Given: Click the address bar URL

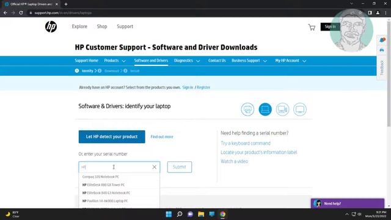Looking at the screenshot, I should [63, 13].
